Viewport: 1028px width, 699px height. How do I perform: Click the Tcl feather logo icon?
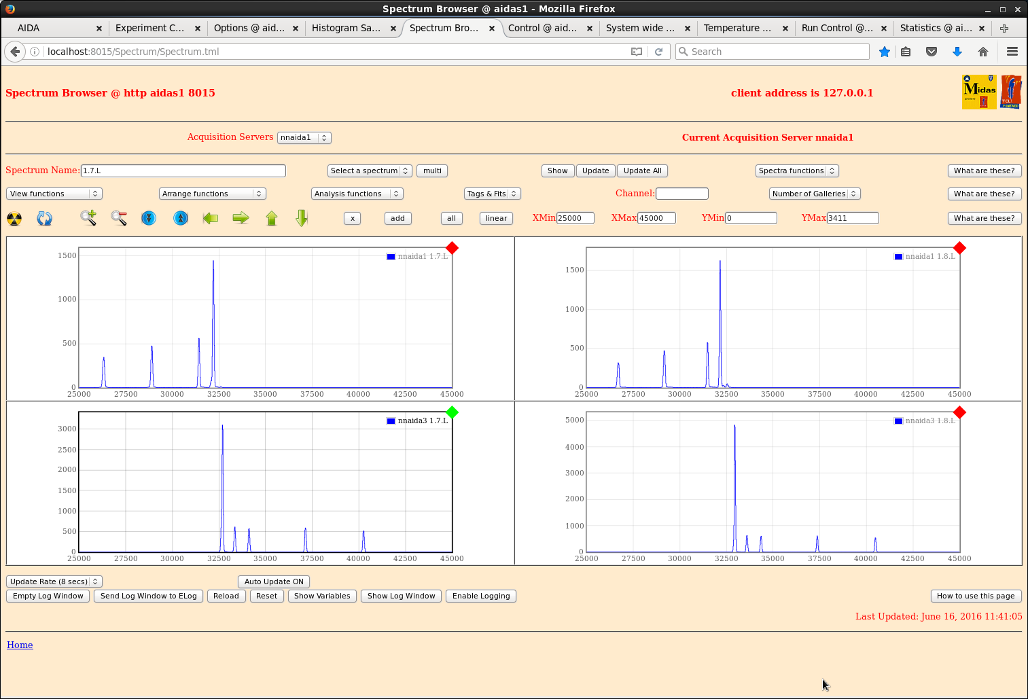[x=1011, y=92]
